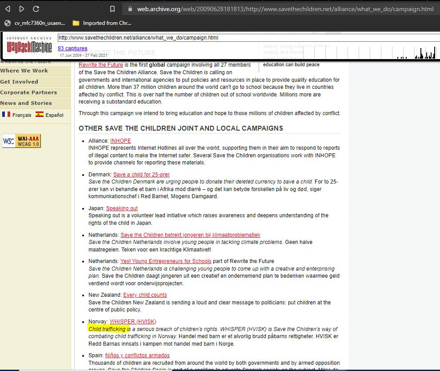The width and height of the screenshot is (440, 371).
Task: Open Niños y conflictos armados link
Action: [x=137, y=355]
